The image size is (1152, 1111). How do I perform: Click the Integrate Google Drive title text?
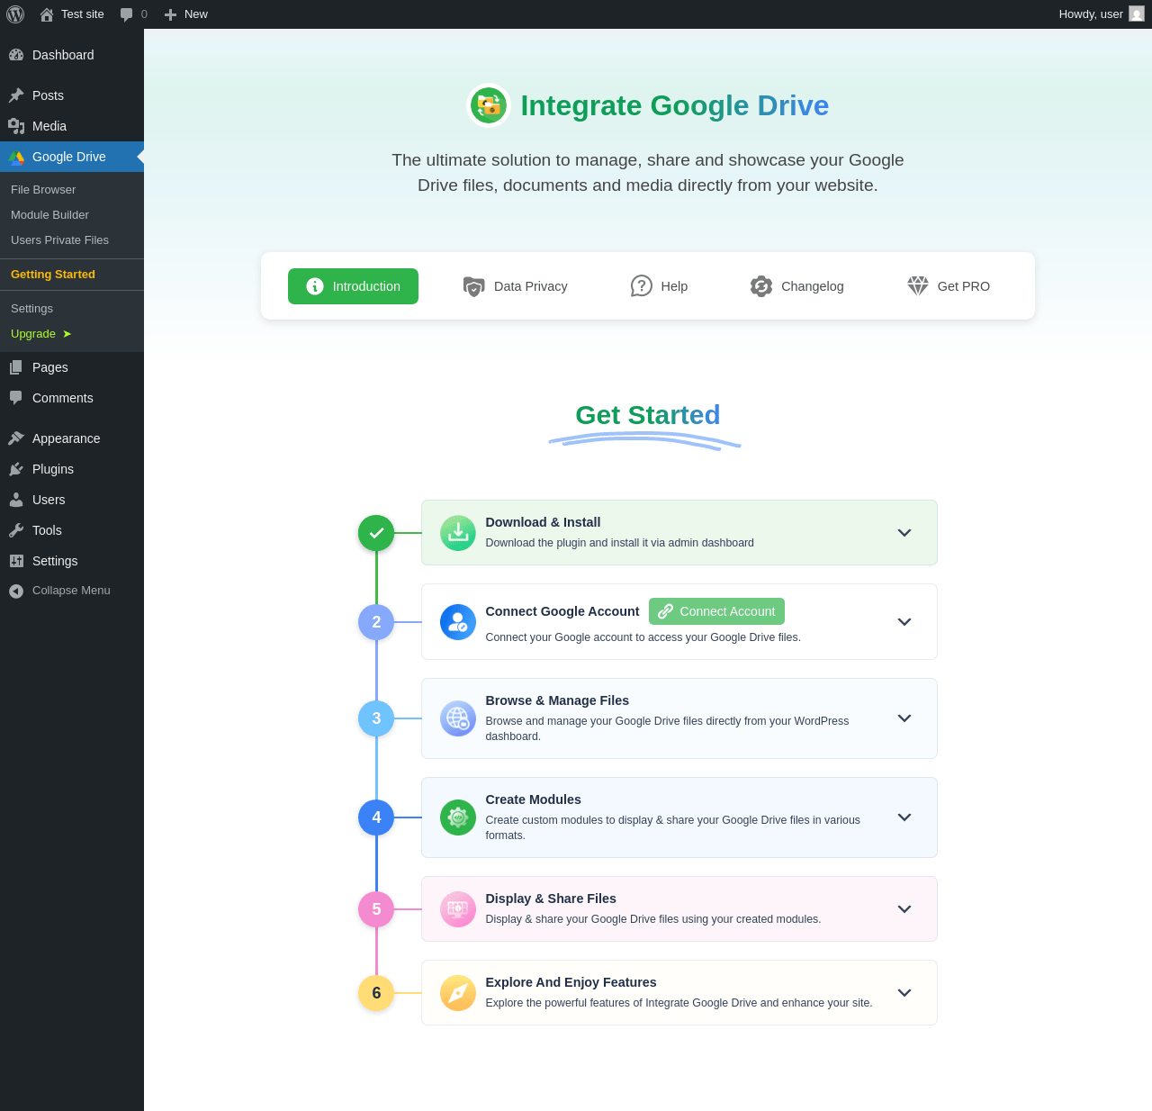[675, 105]
